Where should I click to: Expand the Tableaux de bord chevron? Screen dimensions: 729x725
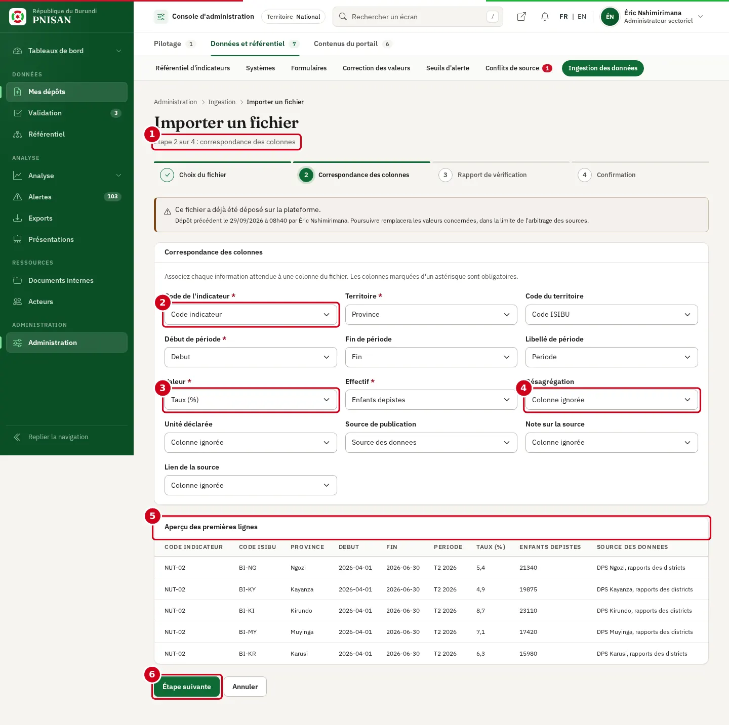click(x=118, y=51)
